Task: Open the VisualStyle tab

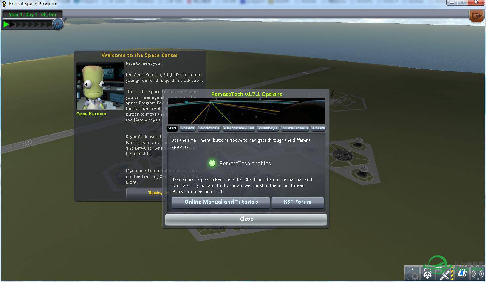Action: coord(268,128)
